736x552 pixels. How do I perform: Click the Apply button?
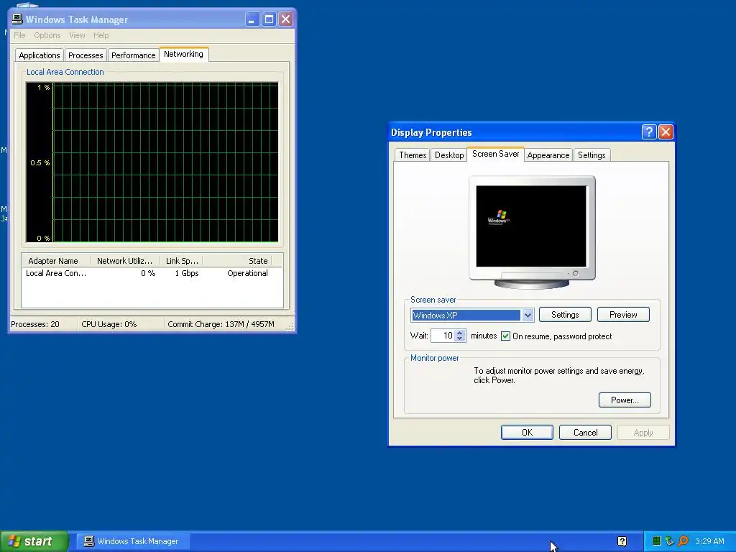click(643, 432)
